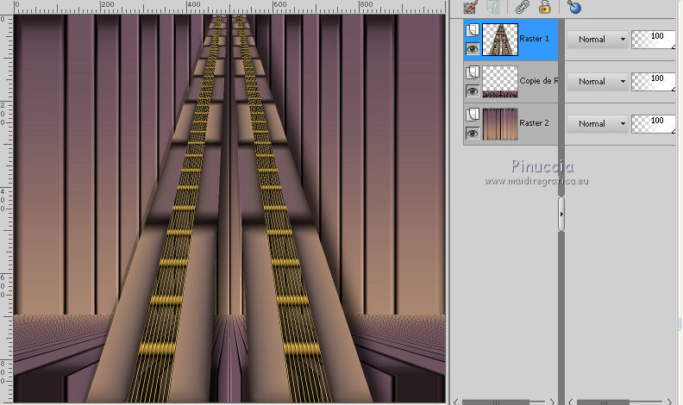The height and width of the screenshot is (405, 683).
Task: Click the opacity field of Raster 2
Action: point(654,123)
